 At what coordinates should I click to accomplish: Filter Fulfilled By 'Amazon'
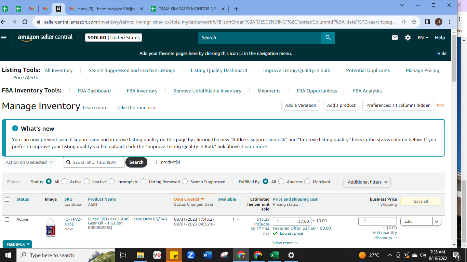coord(281,181)
